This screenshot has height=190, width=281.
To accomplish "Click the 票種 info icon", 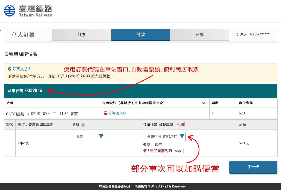I will click(83, 125).
